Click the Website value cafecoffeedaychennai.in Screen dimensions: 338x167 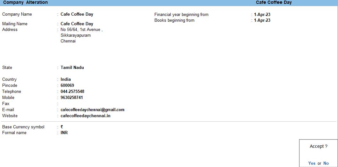(85, 116)
